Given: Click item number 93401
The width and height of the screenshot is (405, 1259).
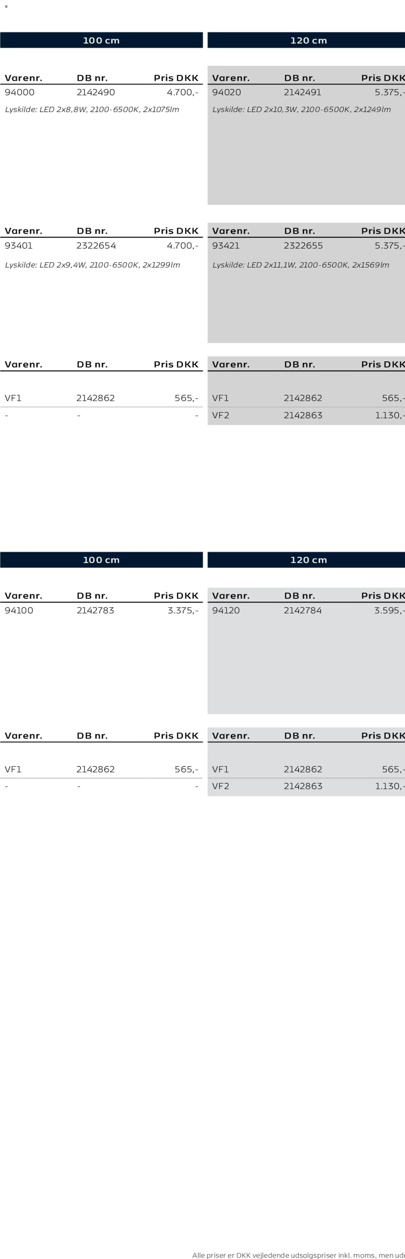Looking at the screenshot, I should click(x=19, y=246).
